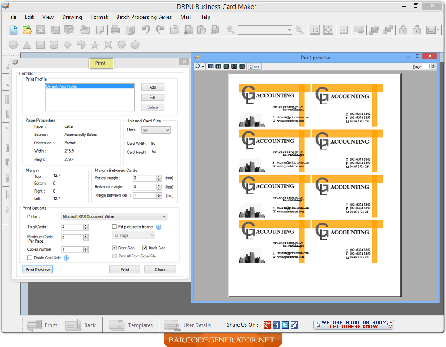The width and height of the screenshot is (446, 347).
Task: Click the Save floppy disk icon
Action: 55,30
